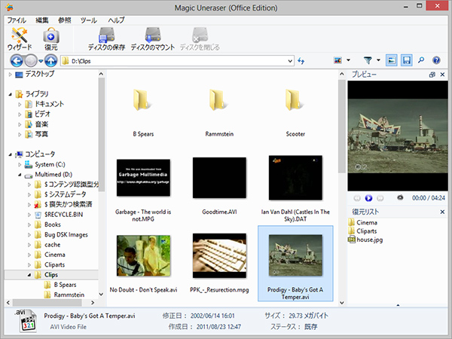Play the video in the preview
Viewport: 452px width, 339px height.
click(368, 198)
